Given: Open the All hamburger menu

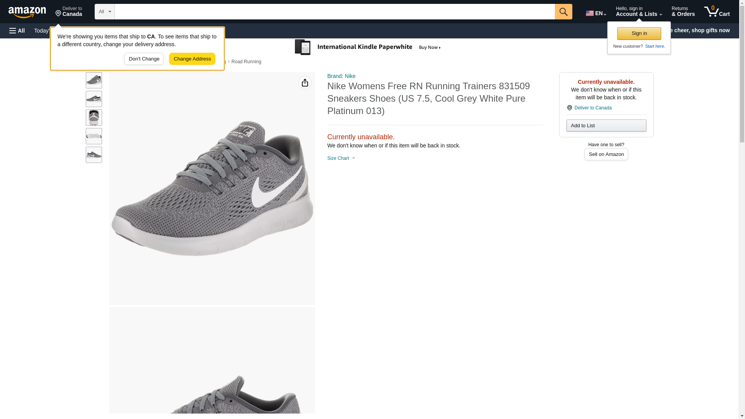Looking at the screenshot, I should [17, 31].
